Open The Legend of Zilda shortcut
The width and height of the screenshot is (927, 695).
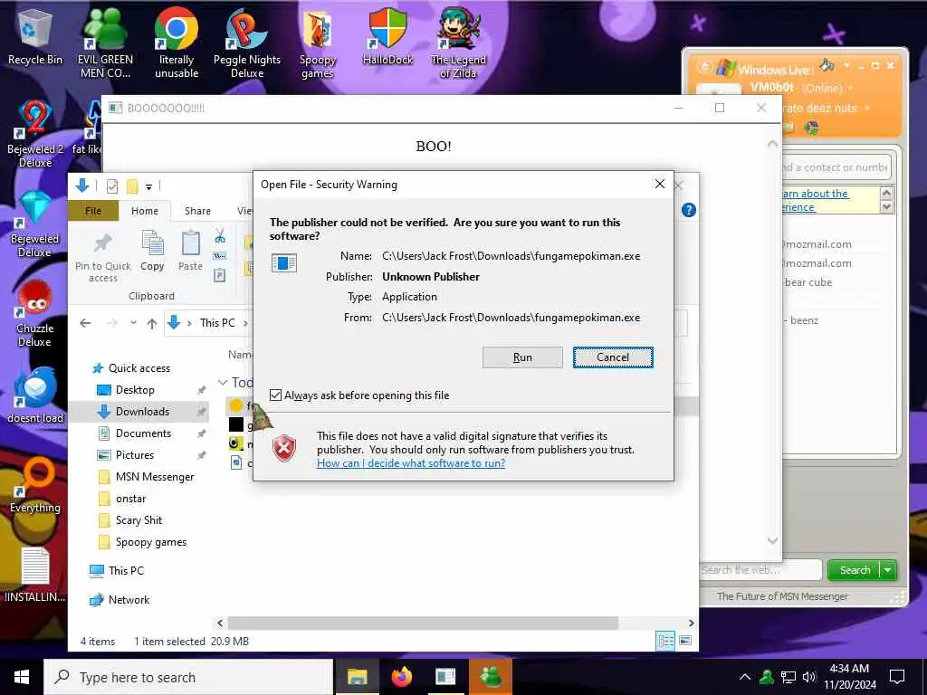(x=458, y=43)
